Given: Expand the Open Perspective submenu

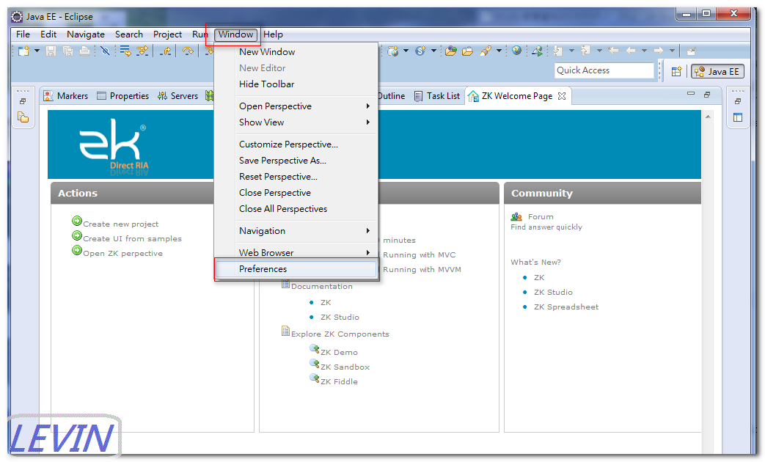Looking at the screenshot, I should click(296, 106).
